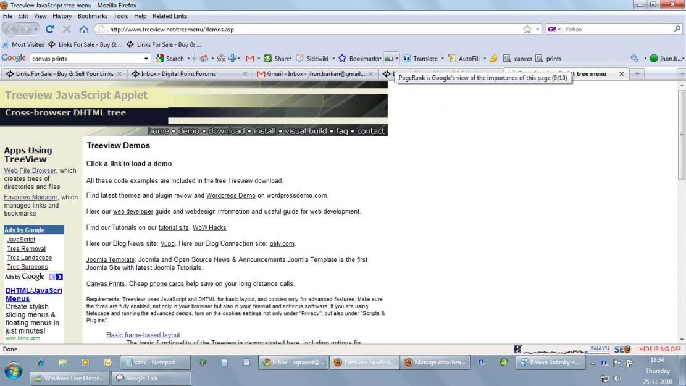The image size is (686, 386).
Task: Open Windows Explorer folder icon in taskbar
Action: tap(62, 363)
